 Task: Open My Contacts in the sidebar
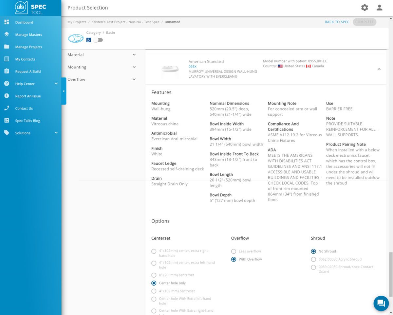[25, 59]
